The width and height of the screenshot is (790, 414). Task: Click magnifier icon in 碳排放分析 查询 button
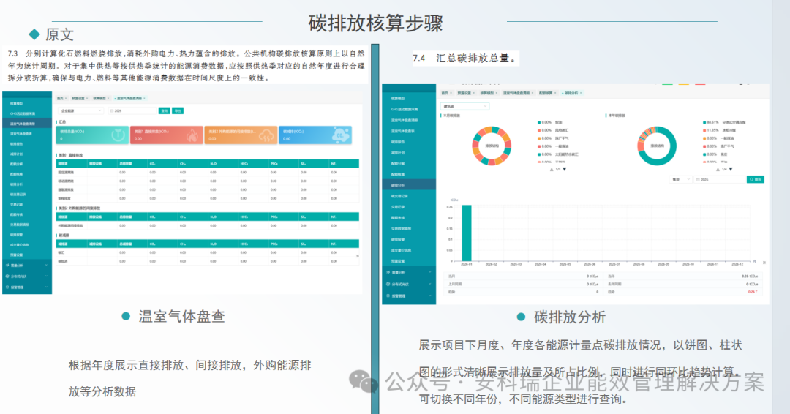click(751, 179)
